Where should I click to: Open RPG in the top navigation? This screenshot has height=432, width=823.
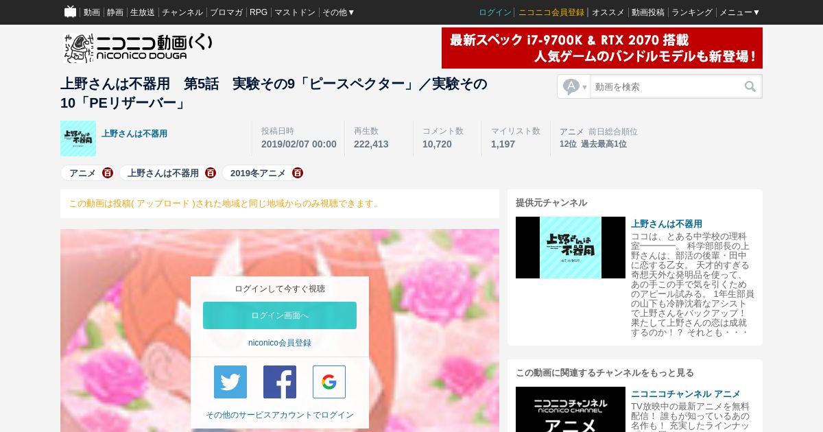[259, 12]
